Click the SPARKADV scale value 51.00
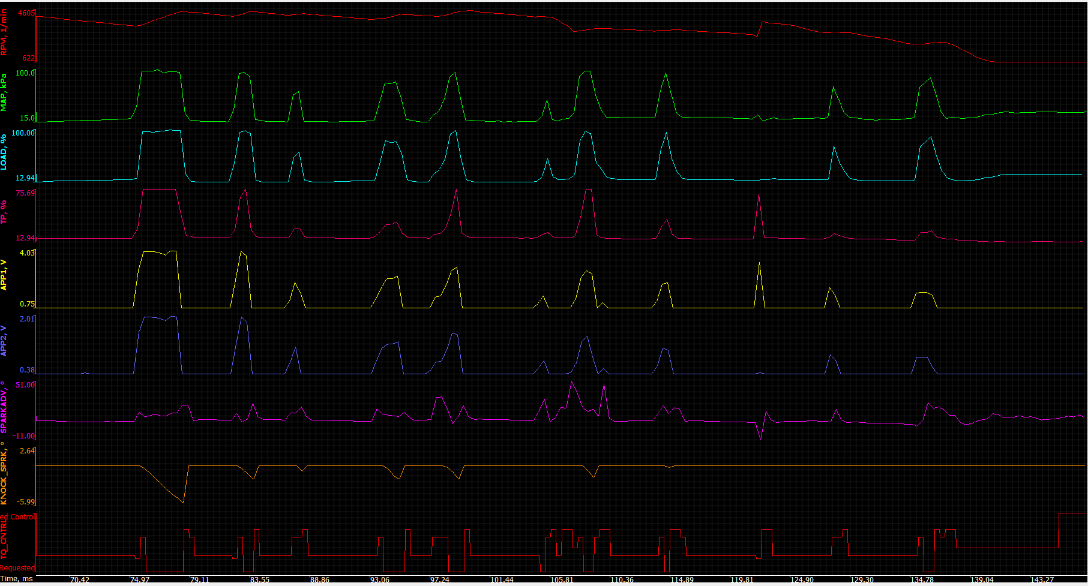 25,385
